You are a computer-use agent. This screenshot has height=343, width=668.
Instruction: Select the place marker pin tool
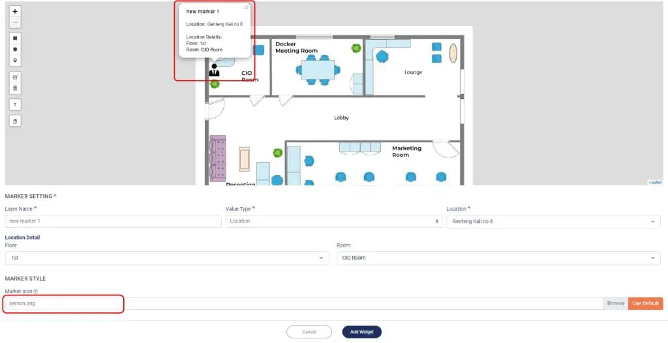click(16, 60)
